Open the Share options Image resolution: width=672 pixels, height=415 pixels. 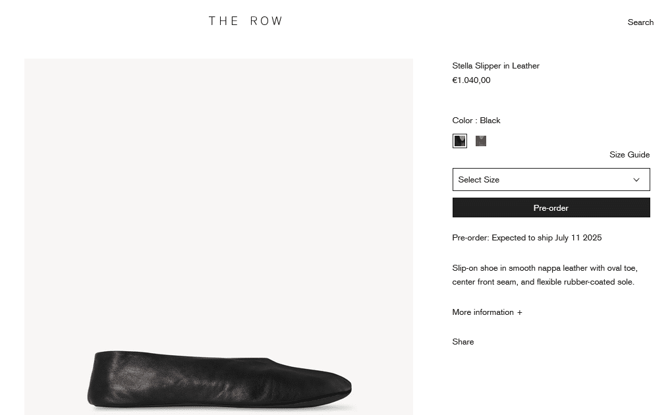462,342
